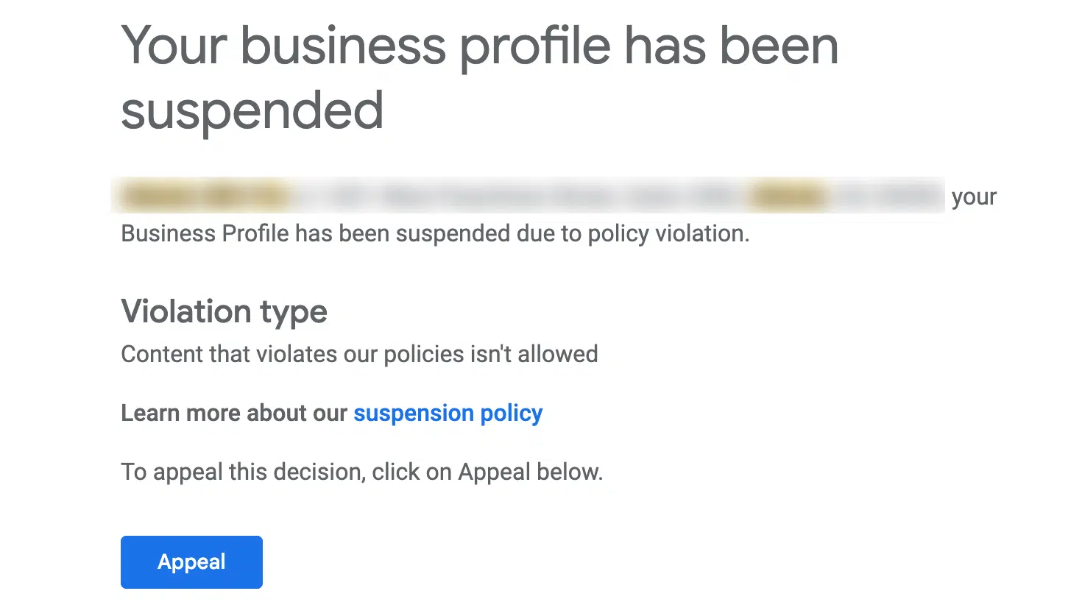The height and width of the screenshot is (602, 1082).
Task: Click "Appeal below." in the instruction sentence
Action: tap(530, 472)
